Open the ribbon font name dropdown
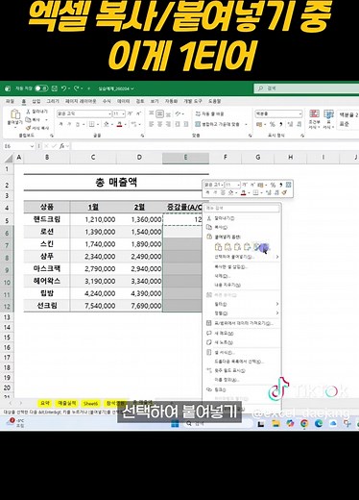Viewport: 359px width, 500px height. 109,113
